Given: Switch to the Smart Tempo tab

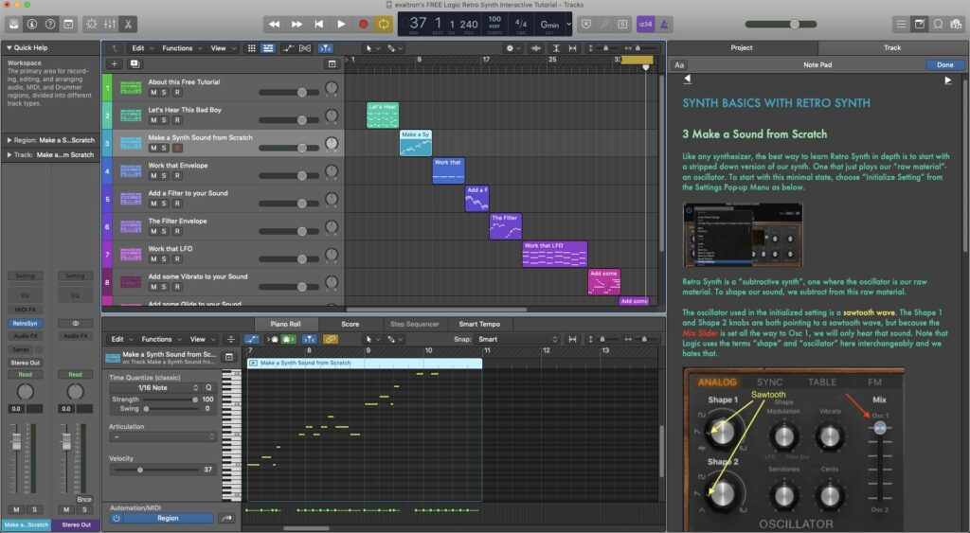Looking at the screenshot, I should [x=479, y=324].
